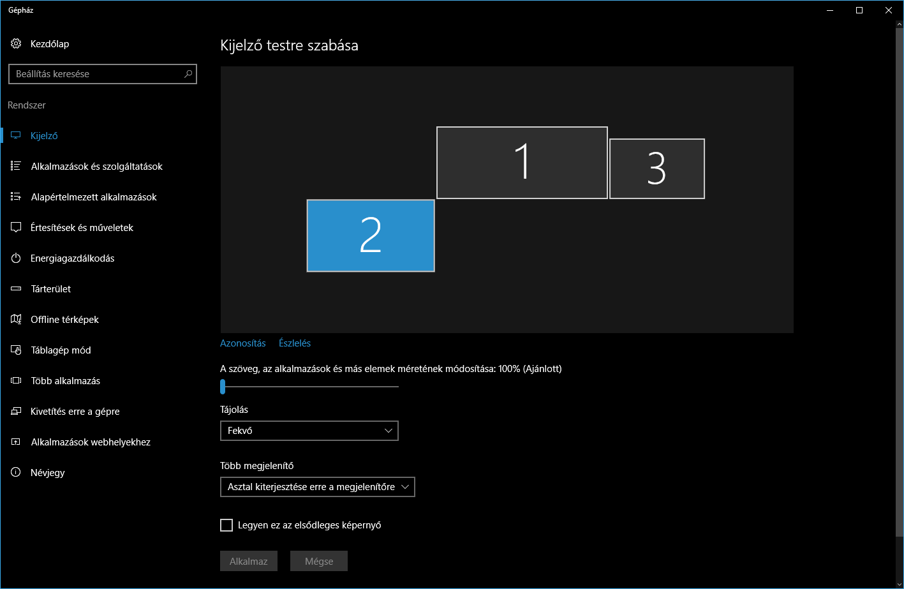This screenshot has width=904, height=589.
Task: Open the Tájolás dropdown showing Fekvő
Action: pyautogui.click(x=309, y=431)
